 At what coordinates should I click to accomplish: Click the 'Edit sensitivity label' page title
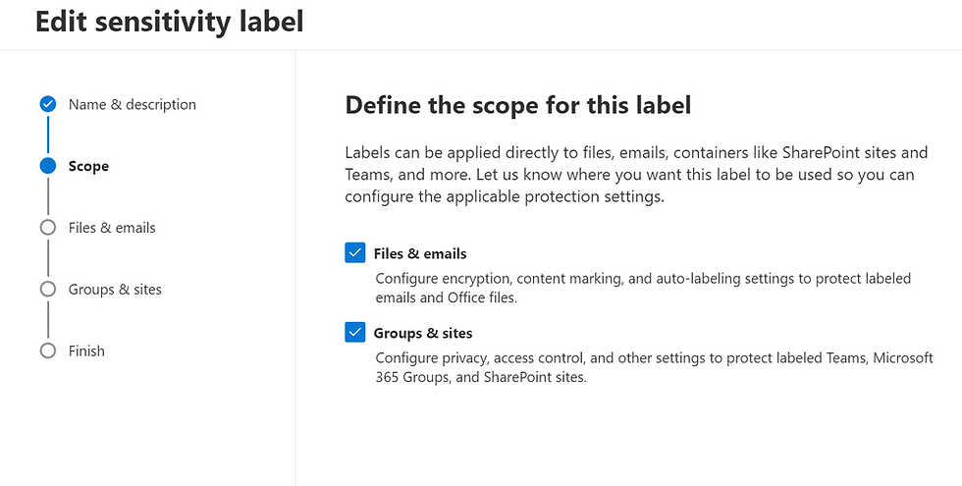(169, 22)
